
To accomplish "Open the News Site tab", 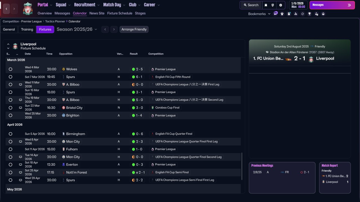I will 97,13.
